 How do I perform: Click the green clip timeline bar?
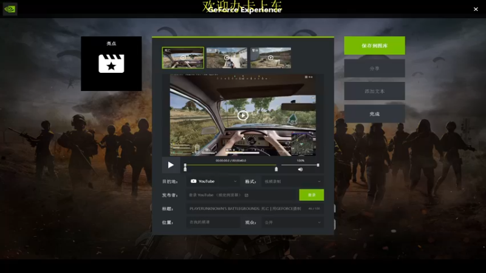click(231, 165)
